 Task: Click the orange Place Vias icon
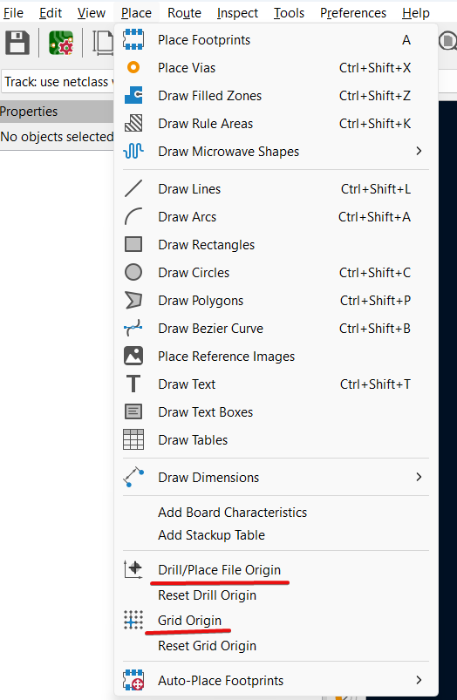click(133, 67)
